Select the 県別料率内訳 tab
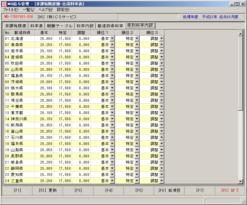Viewport: 247px width, 205px height. (x=140, y=25)
